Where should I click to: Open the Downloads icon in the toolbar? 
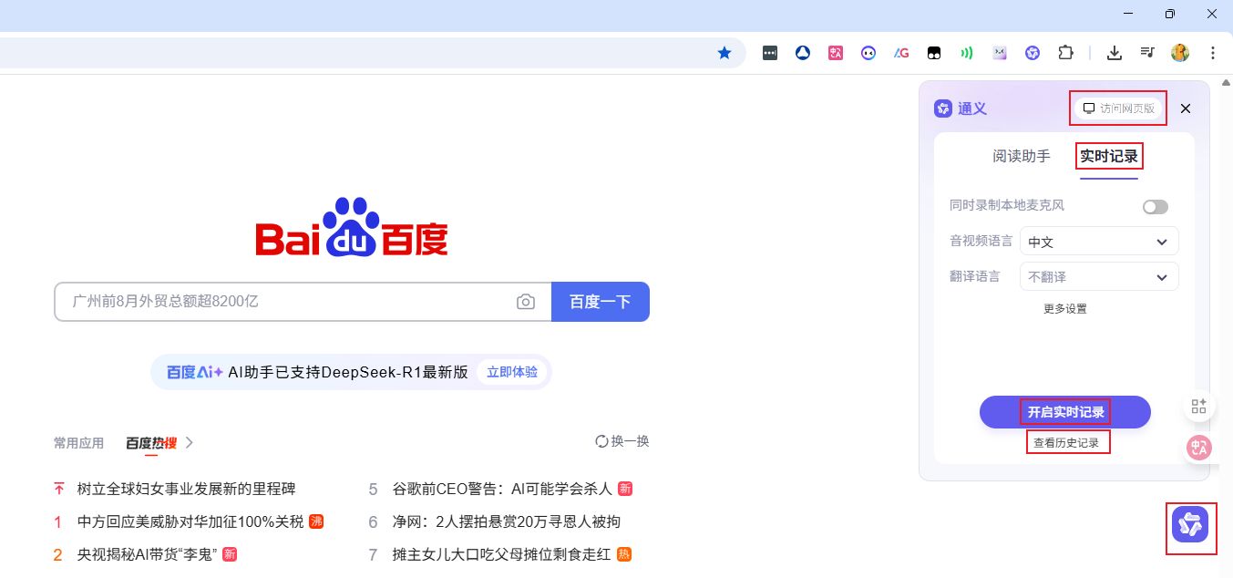coord(1114,53)
